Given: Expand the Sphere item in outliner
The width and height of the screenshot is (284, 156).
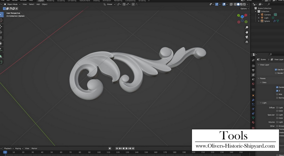Looking at the screenshot, I should coord(259,21).
